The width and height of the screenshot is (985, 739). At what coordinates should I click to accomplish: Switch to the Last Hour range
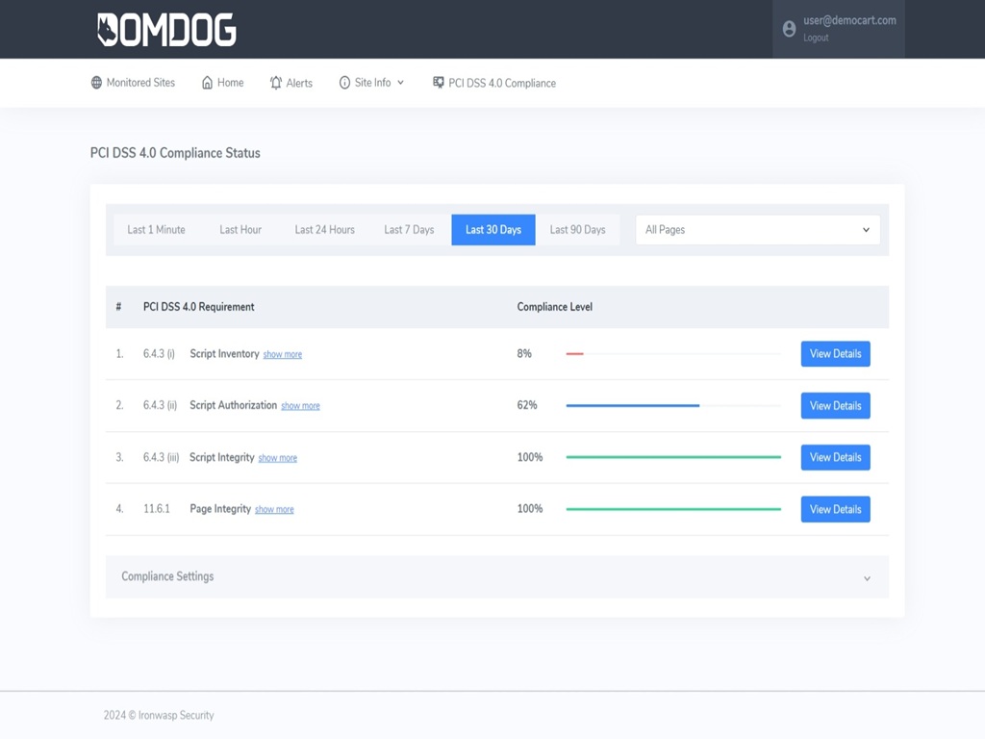[240, 229]
